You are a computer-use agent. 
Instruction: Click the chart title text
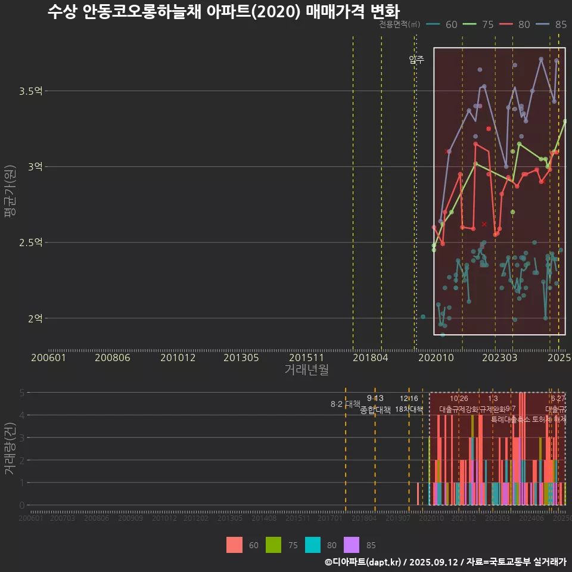point(223,12)
